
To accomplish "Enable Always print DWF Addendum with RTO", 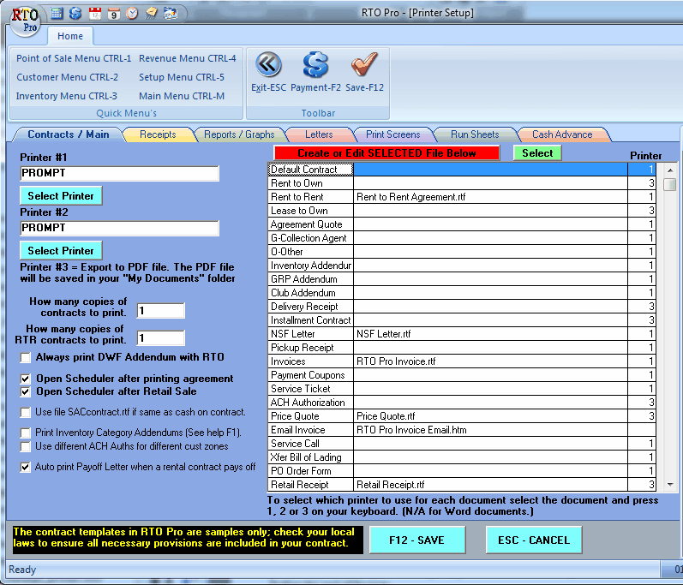I will coord(26,357).
